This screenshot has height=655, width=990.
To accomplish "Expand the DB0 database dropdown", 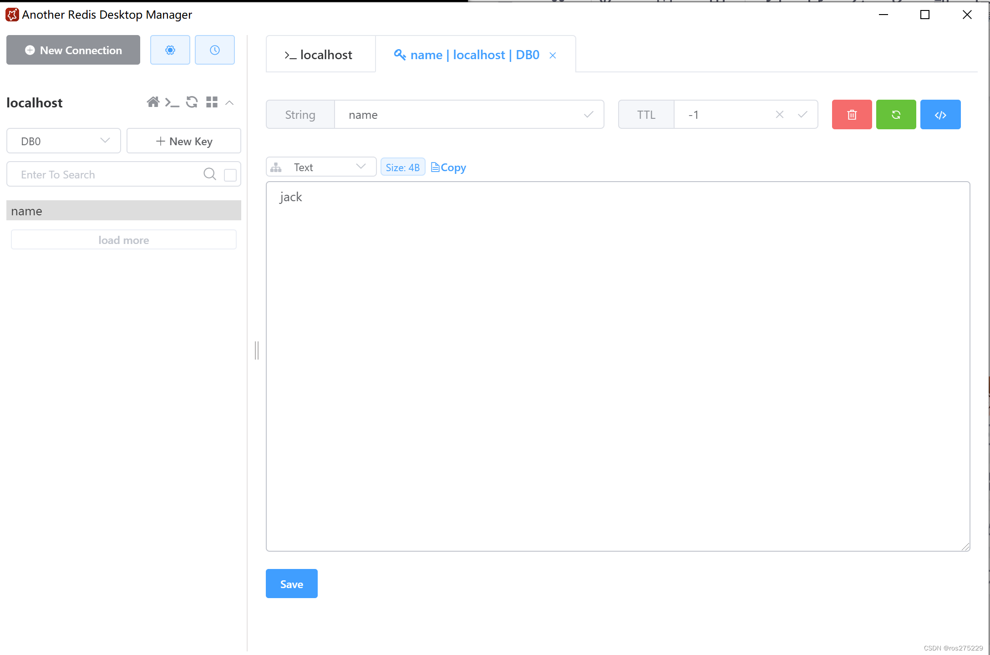I will (x=64, y=141).
